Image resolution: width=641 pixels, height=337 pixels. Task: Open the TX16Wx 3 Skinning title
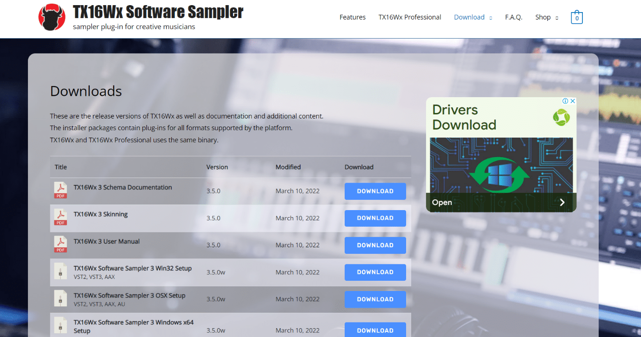point(100,214)
